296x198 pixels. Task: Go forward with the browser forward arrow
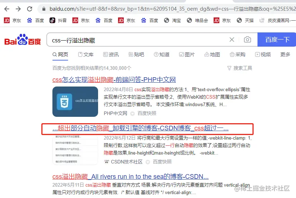(18, 9)
